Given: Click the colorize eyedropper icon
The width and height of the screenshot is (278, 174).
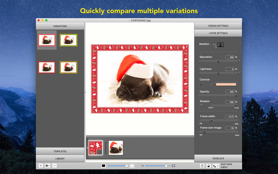Looking at the screenshot, I should point(211,84).
